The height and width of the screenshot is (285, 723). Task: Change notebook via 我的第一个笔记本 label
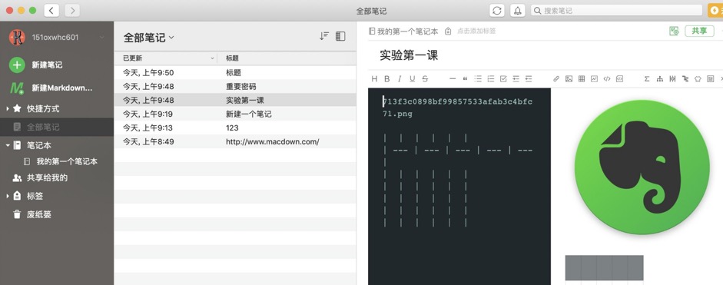tap(408, 31)
